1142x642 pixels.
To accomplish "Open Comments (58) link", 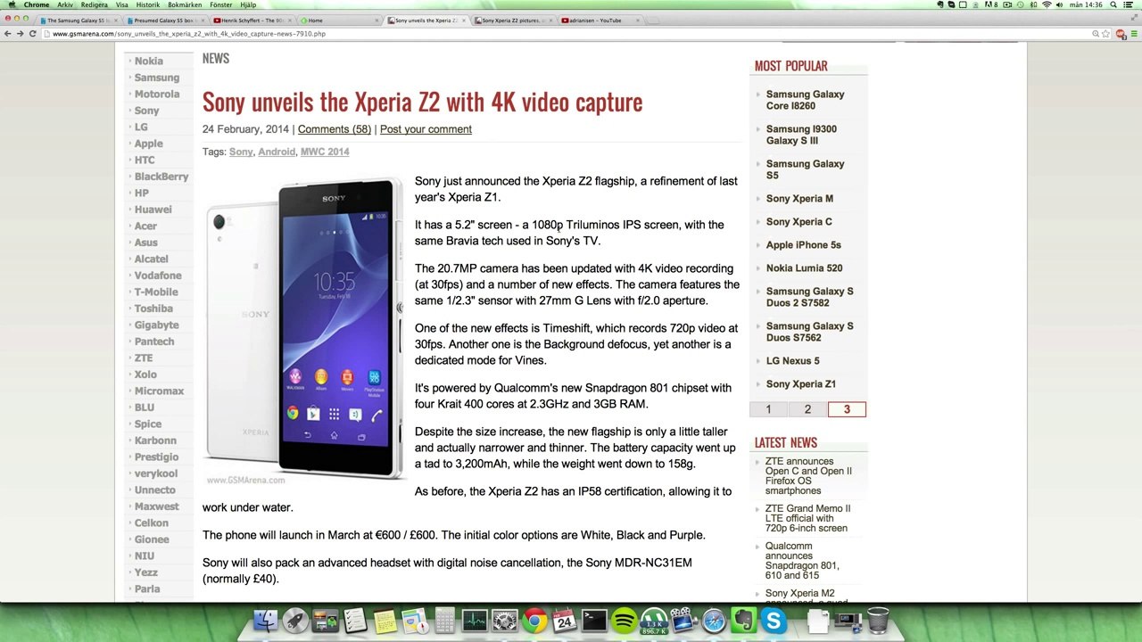I will tap(335, 129).
